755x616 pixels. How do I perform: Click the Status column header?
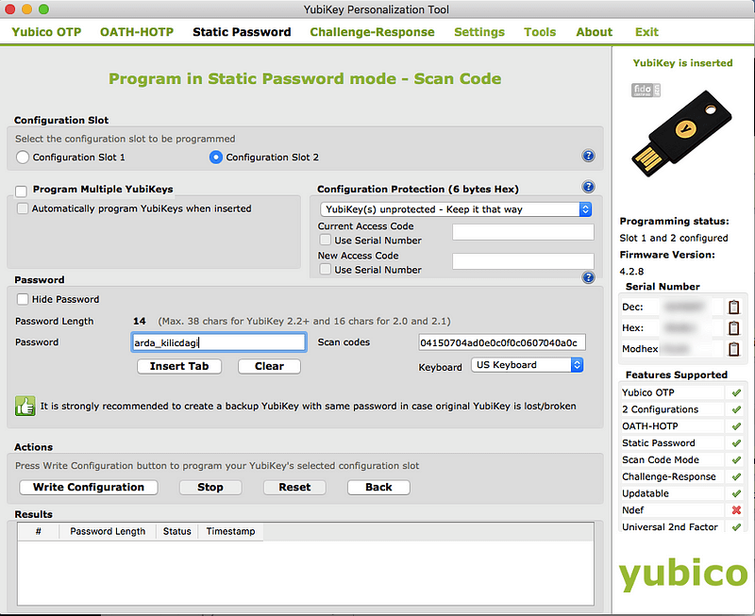[176, 531]
